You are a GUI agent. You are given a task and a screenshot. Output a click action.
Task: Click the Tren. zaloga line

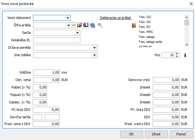(146, 37)
